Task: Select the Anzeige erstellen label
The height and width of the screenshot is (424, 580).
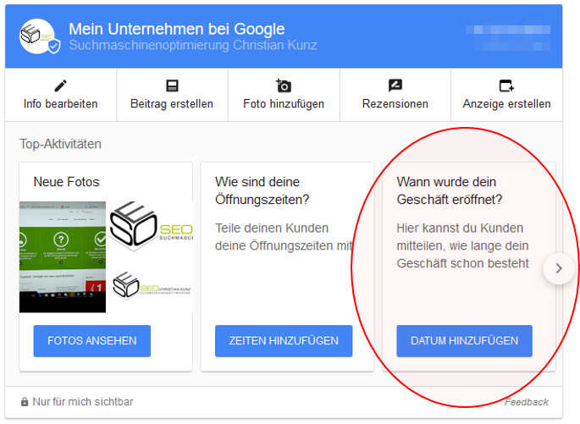Action: pos(506,104)
